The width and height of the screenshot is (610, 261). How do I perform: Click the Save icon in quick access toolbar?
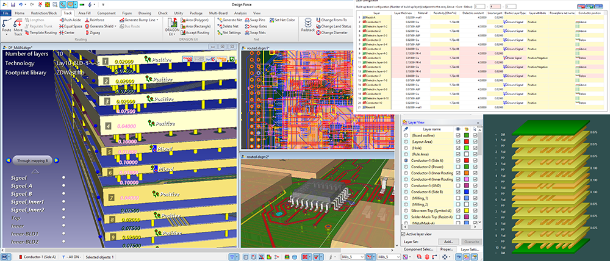tap(12, 4)
